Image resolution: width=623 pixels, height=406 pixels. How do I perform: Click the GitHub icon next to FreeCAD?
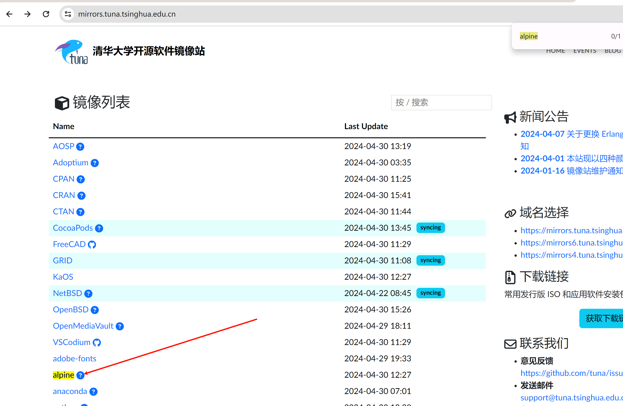[x=92, y=244]
